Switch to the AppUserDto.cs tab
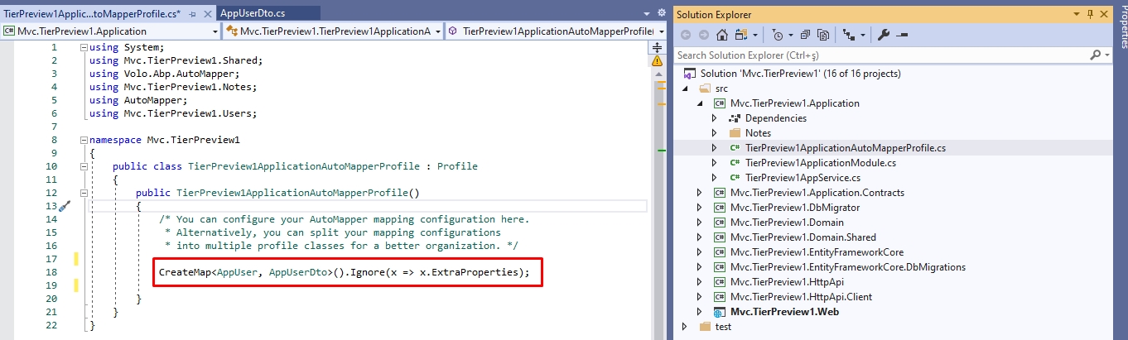Viewport: 1128px width, 340px height. pos(251,13)
